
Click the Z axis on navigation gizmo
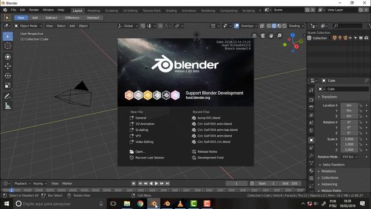click(x=293, y=35)
